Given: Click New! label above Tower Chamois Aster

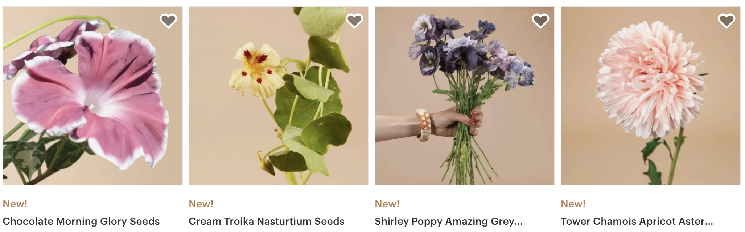Looking at the screenshot, I should point(573,204).
